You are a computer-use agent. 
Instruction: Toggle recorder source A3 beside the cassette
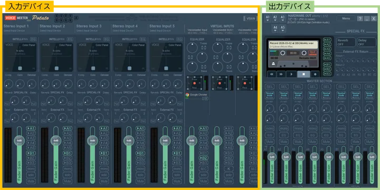[327, 49]
